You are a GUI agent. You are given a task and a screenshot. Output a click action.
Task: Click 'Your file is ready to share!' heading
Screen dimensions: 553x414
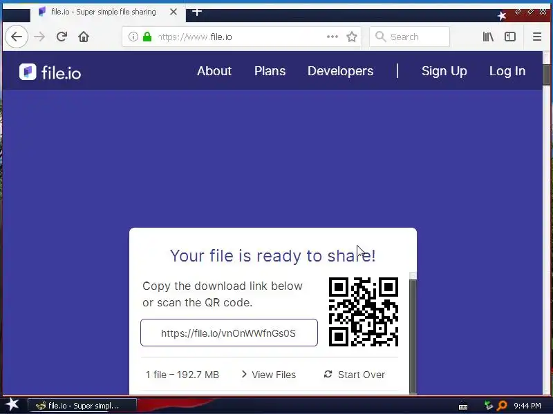tap(272, 255)
